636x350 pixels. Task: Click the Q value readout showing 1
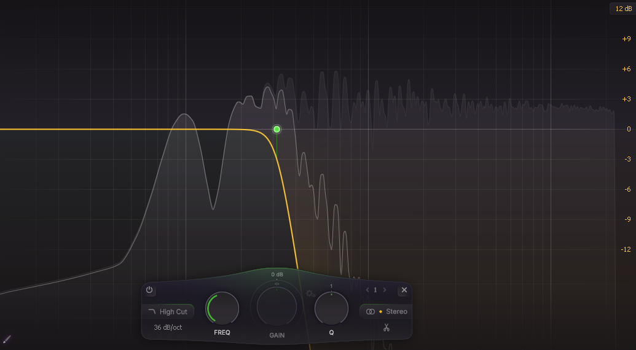pyautogui.click(x=331, y=286)
